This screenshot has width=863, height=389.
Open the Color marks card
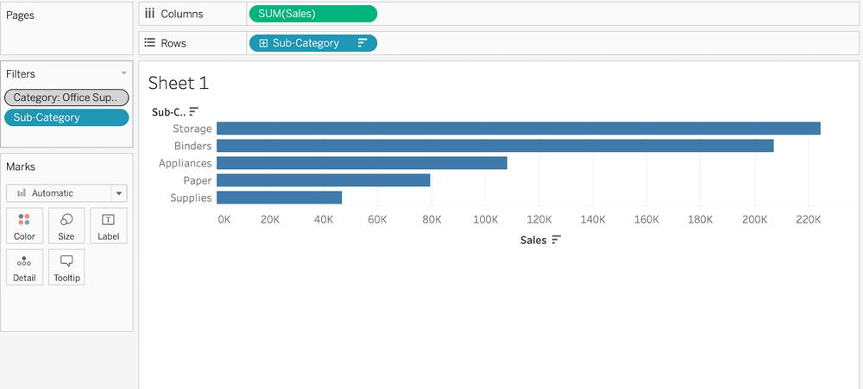tap(24, 225)
